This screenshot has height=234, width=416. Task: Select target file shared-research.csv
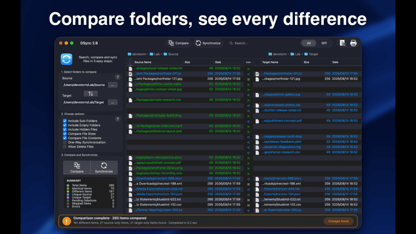coord(281,152)
